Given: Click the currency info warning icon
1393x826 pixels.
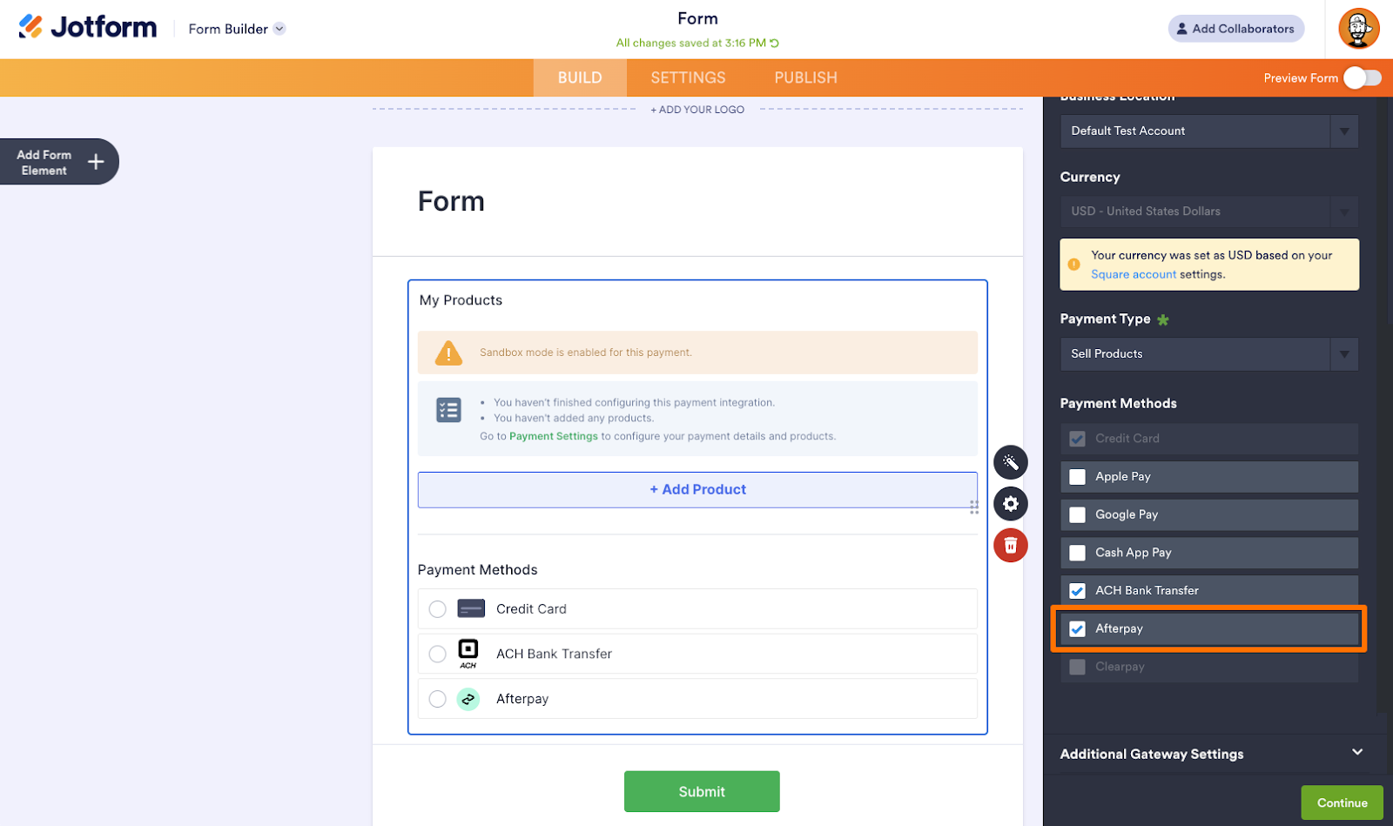Looking at the screenshot, I should click(1074, 264).
